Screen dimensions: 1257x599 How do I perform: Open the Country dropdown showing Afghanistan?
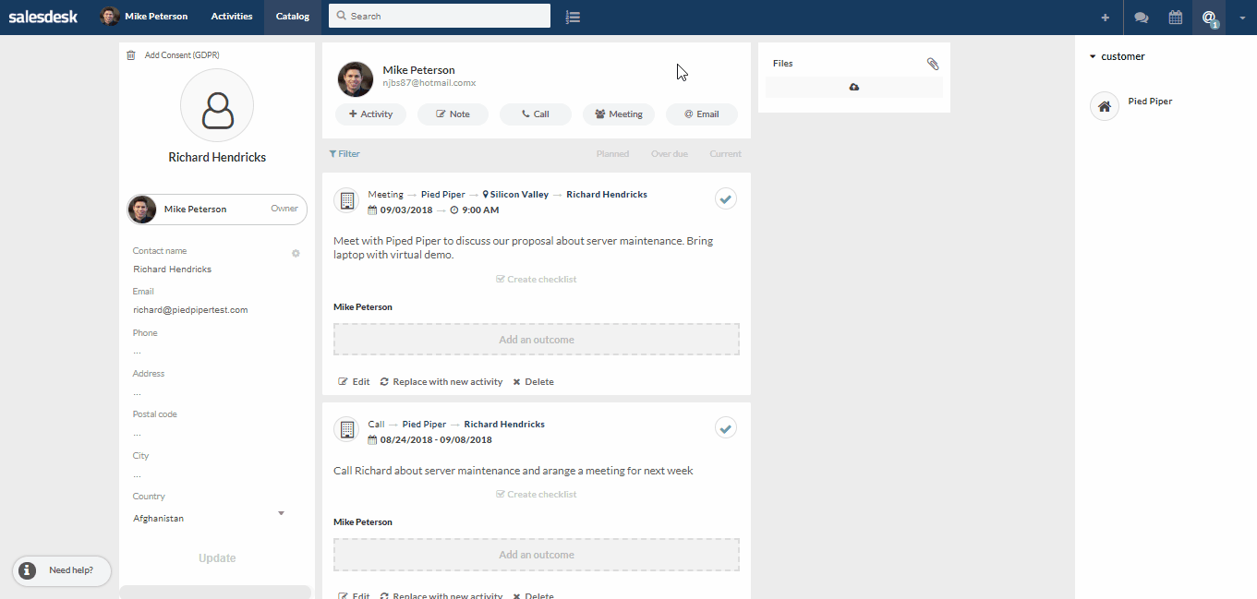coord(281,514)
